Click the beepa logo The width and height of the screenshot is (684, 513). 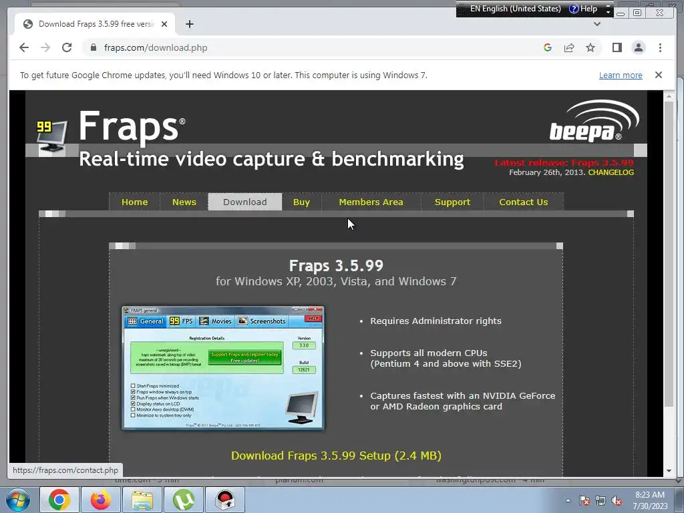pos(594,121)
